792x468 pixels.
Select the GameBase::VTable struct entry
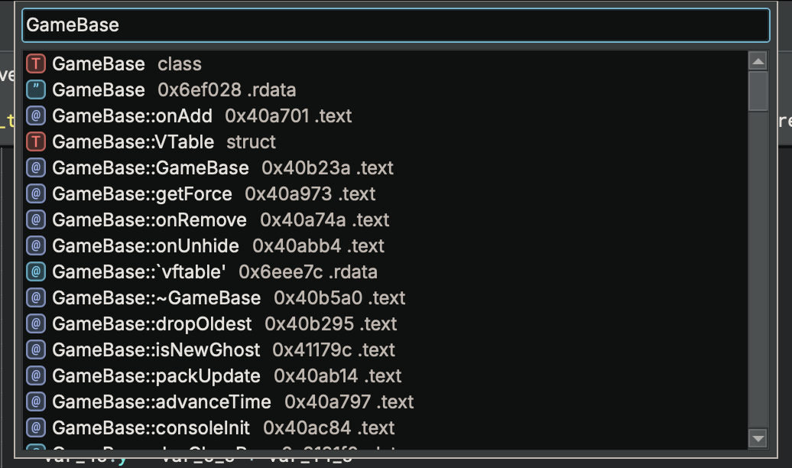138,142
